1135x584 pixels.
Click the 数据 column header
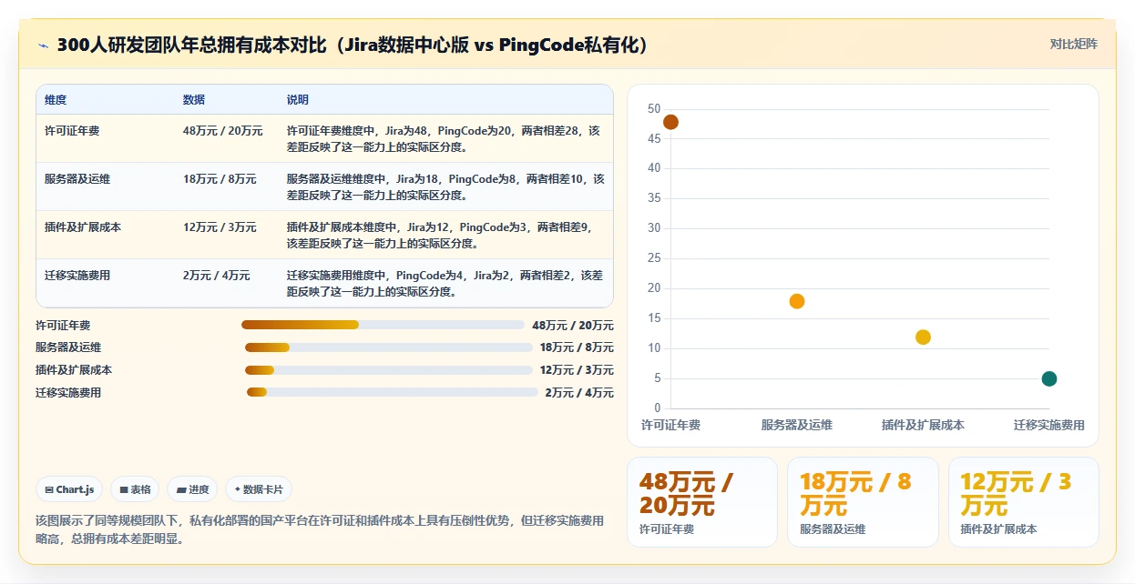pos(194,100)
